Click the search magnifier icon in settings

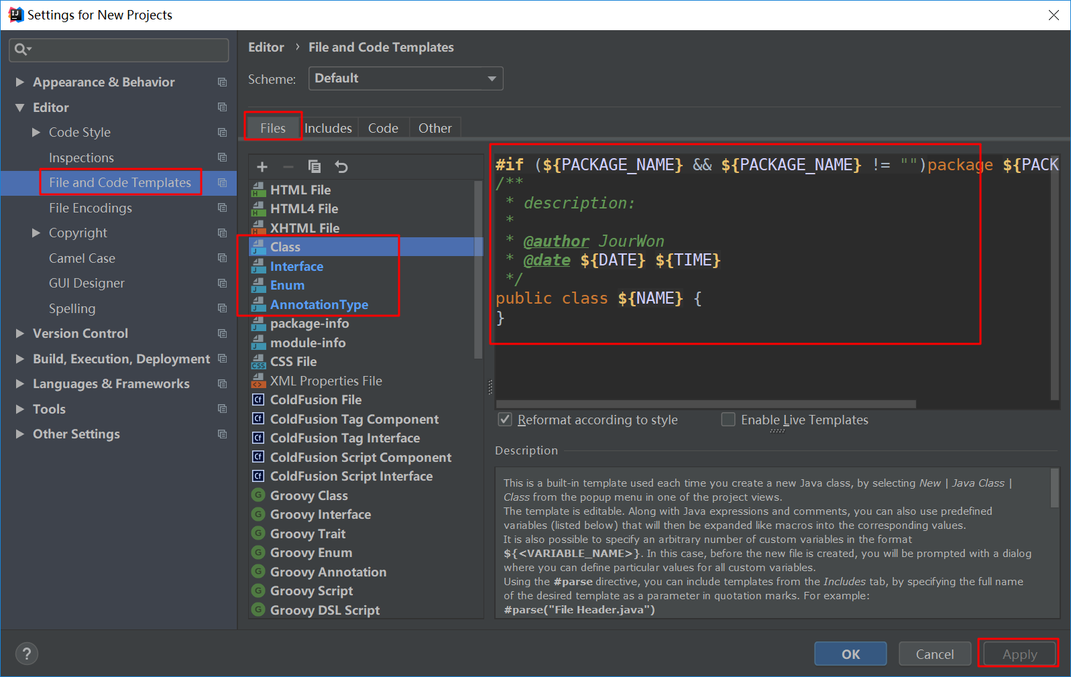(21, 49)
